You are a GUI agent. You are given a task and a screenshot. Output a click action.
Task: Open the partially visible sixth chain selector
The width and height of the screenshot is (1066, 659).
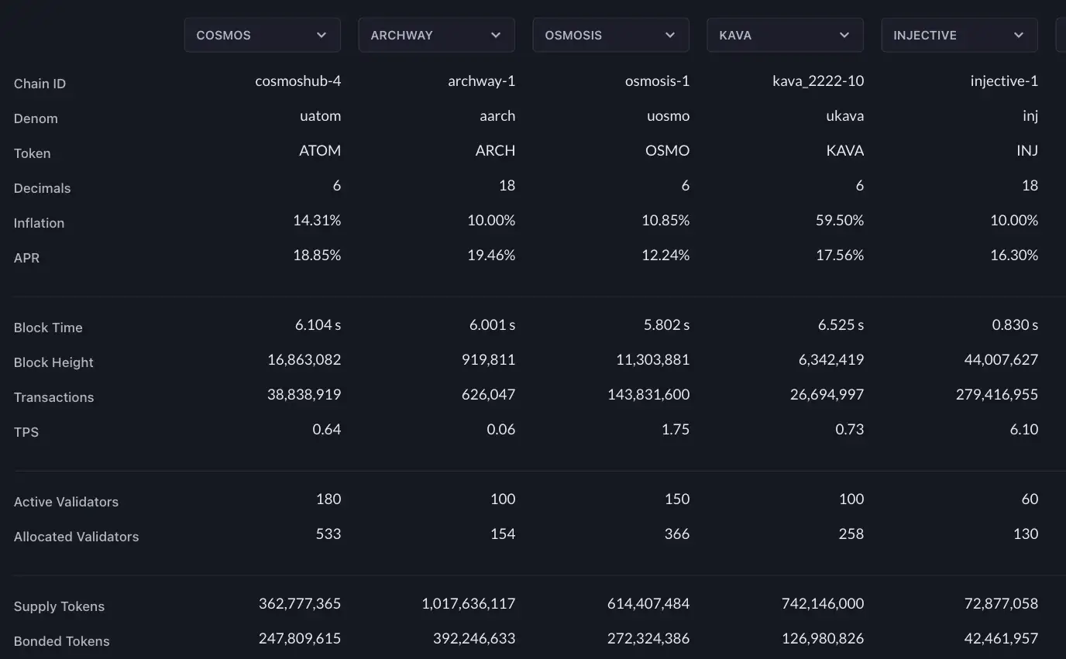1061,35
